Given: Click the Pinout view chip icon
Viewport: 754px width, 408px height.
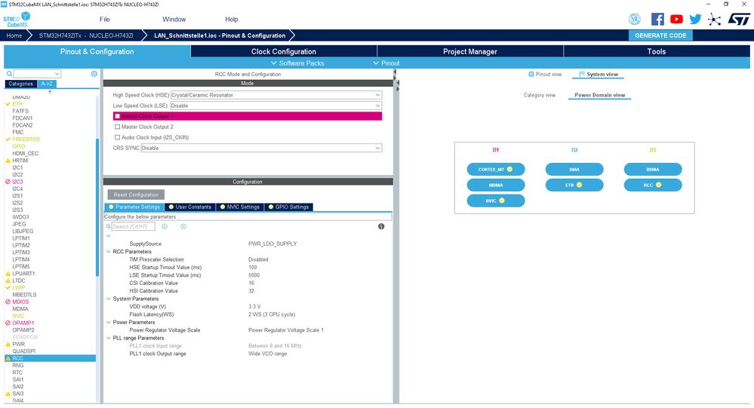Looking at the screenshot, I should (x=531, y=75).
